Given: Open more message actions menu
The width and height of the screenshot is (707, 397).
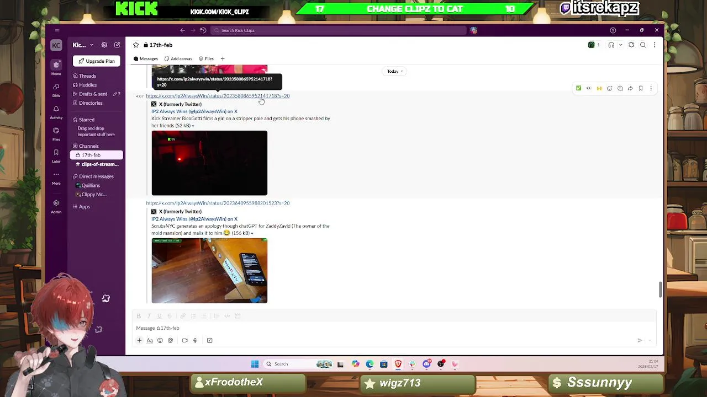Looking at the screenshot, I should 651,88.
